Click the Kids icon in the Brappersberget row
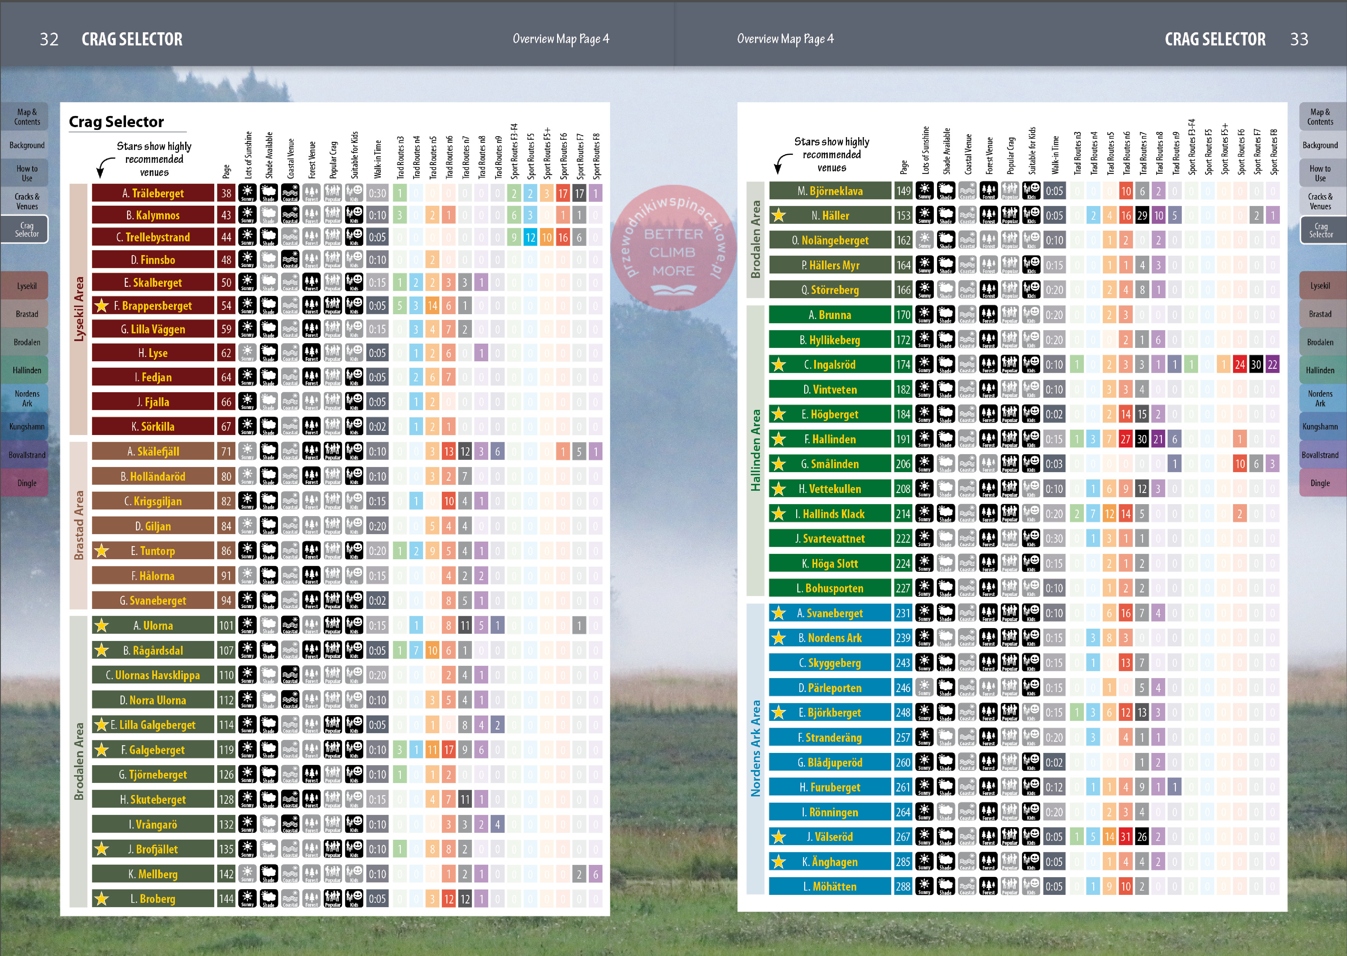 coord(354,306)
